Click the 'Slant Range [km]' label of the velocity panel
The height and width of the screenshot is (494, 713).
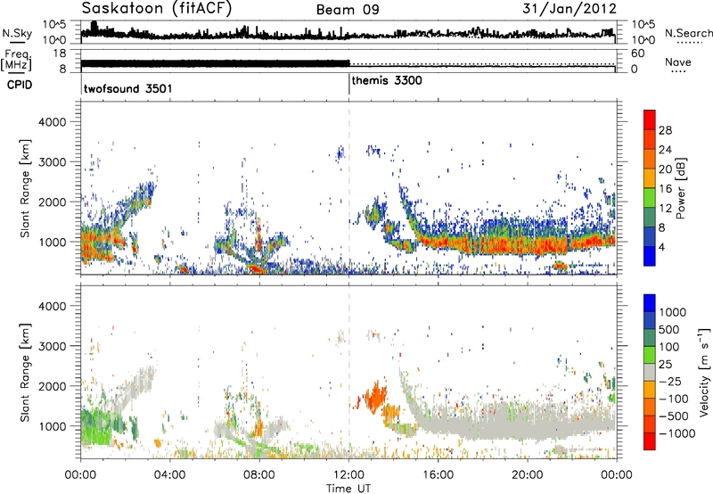(x=25, y=372)
